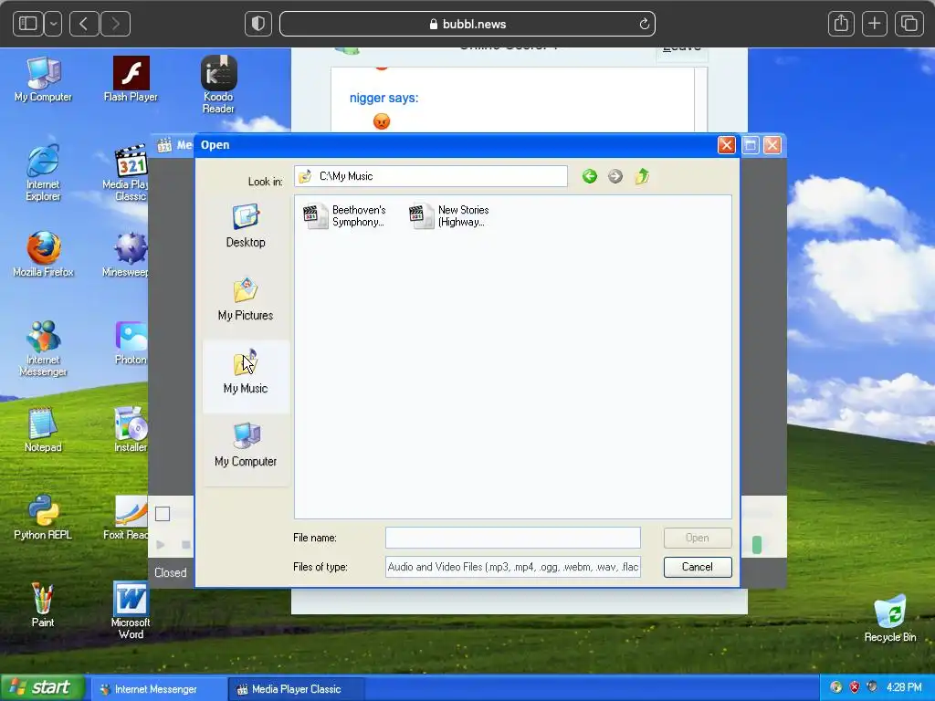Launch Internet Messenger desktop icon
The image size is (935, 701).
[43, 348]
